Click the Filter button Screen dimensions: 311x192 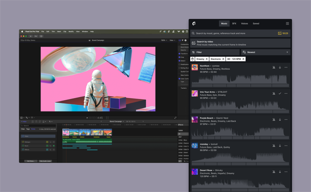pos(215,52)
